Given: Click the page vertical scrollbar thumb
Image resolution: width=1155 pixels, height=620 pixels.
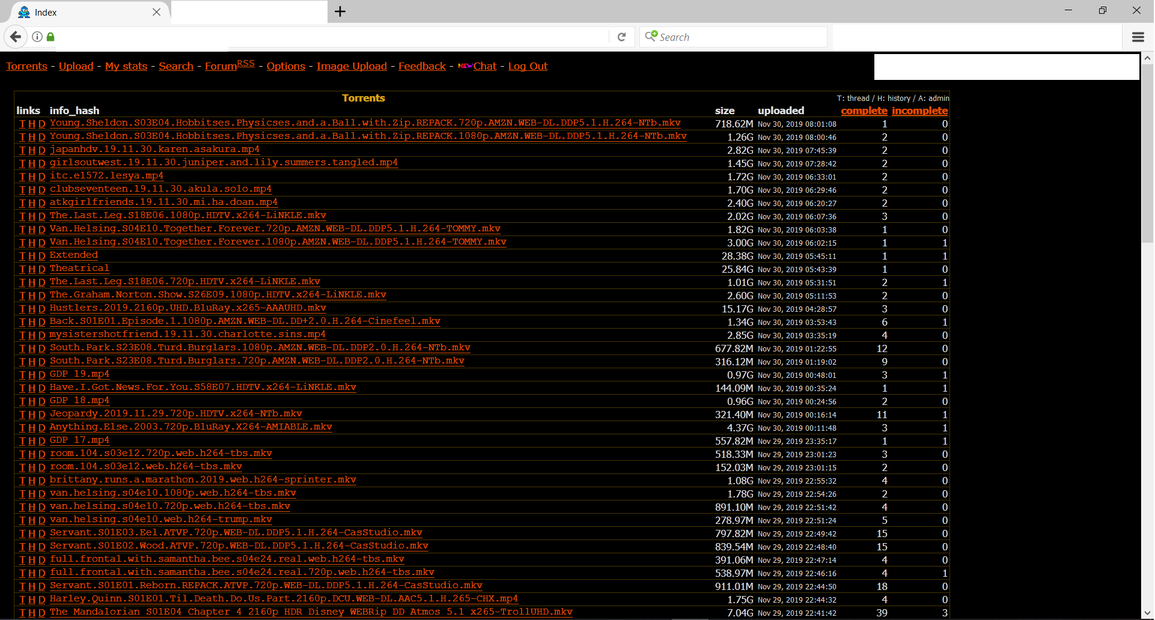Looking at the screenshot, I should 1147,153.
